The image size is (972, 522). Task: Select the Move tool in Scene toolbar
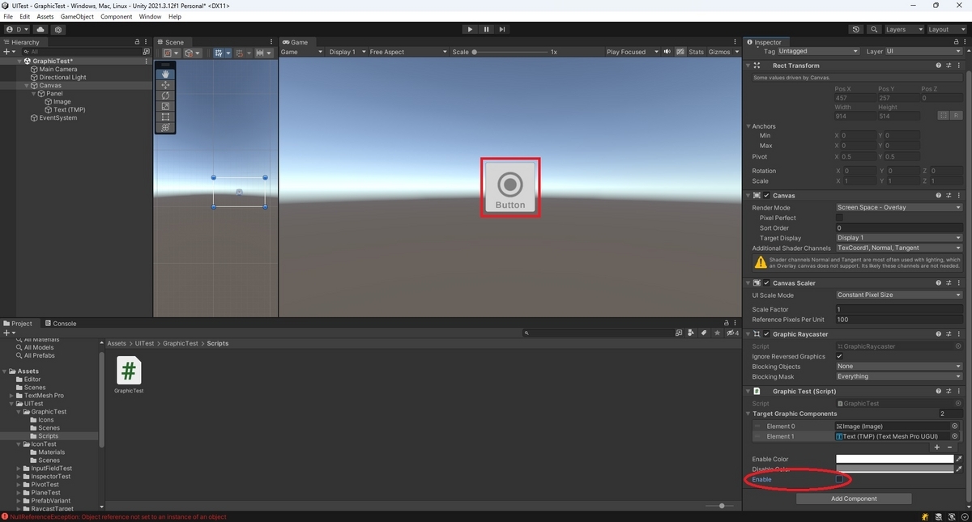pos(165,85)
